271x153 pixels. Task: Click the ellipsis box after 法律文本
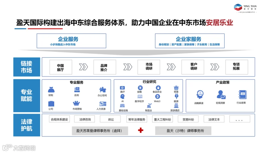240,119
